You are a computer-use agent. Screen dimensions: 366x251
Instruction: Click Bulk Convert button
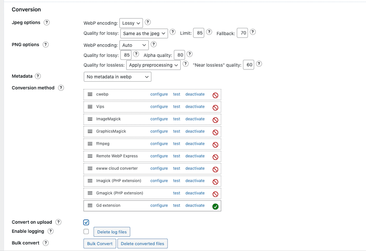click(100, 244)
